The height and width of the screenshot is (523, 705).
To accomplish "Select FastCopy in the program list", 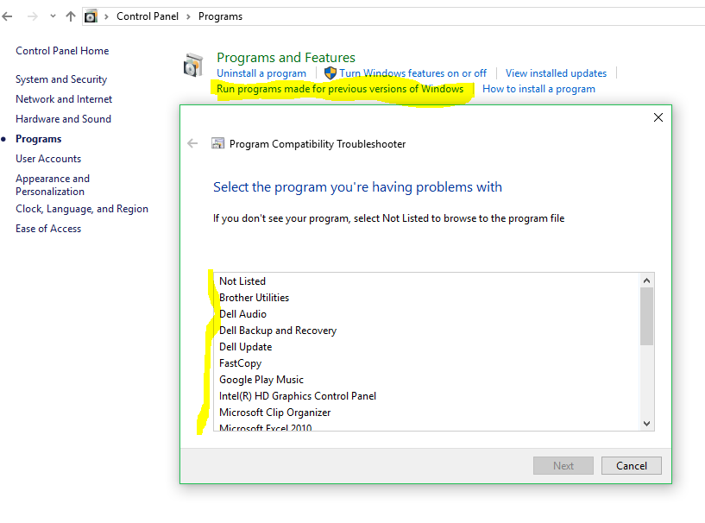I will [427, 363].
